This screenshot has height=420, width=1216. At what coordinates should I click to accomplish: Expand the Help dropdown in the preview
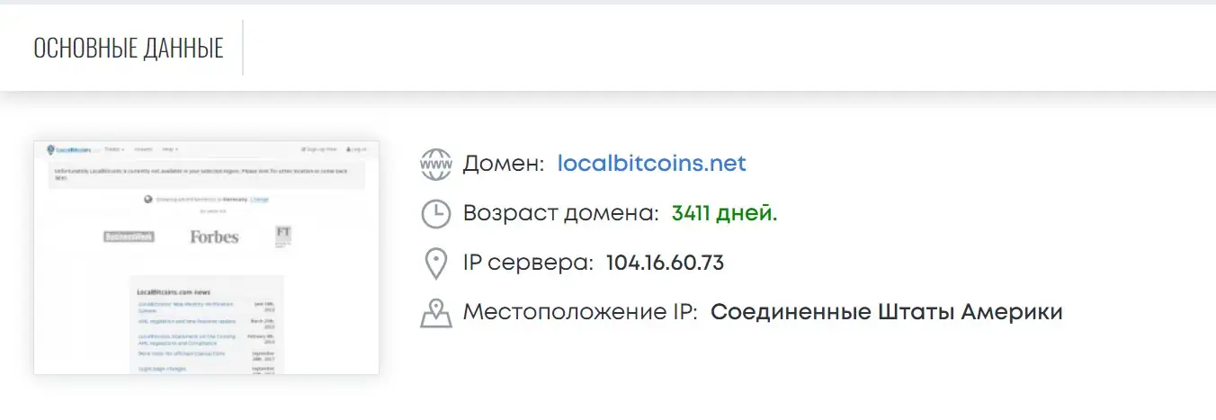[x=170, y=149]
